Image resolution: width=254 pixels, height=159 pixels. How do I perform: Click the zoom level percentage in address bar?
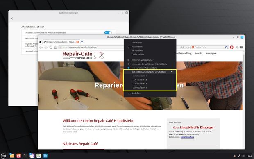[x=182, y=47]
